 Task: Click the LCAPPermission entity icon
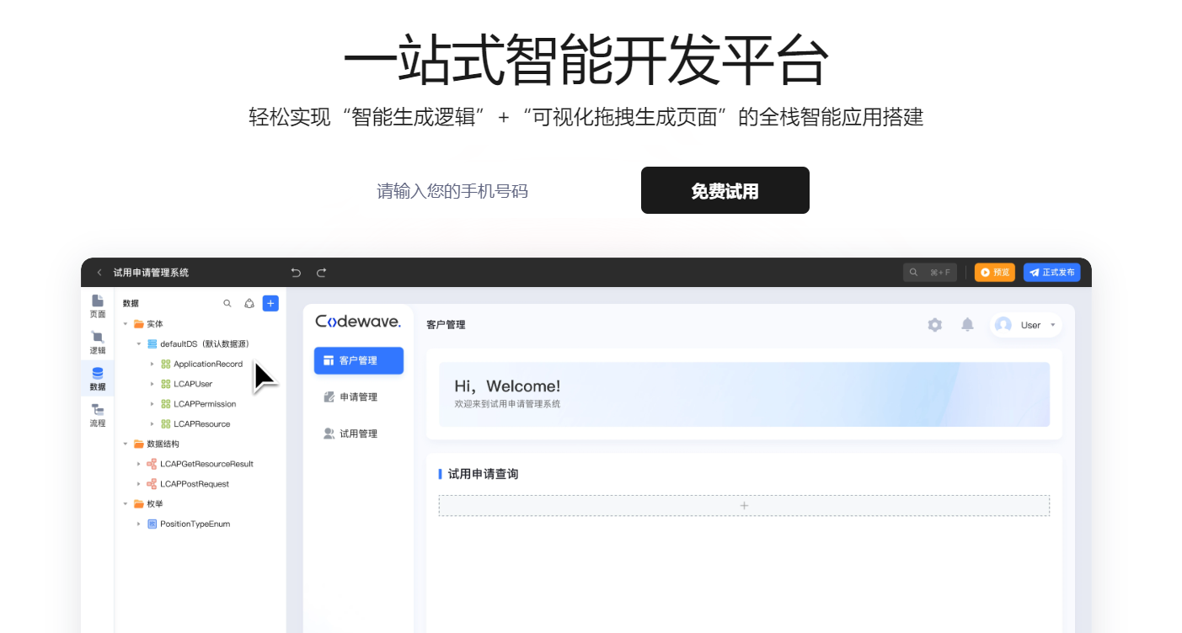(166, 404)
